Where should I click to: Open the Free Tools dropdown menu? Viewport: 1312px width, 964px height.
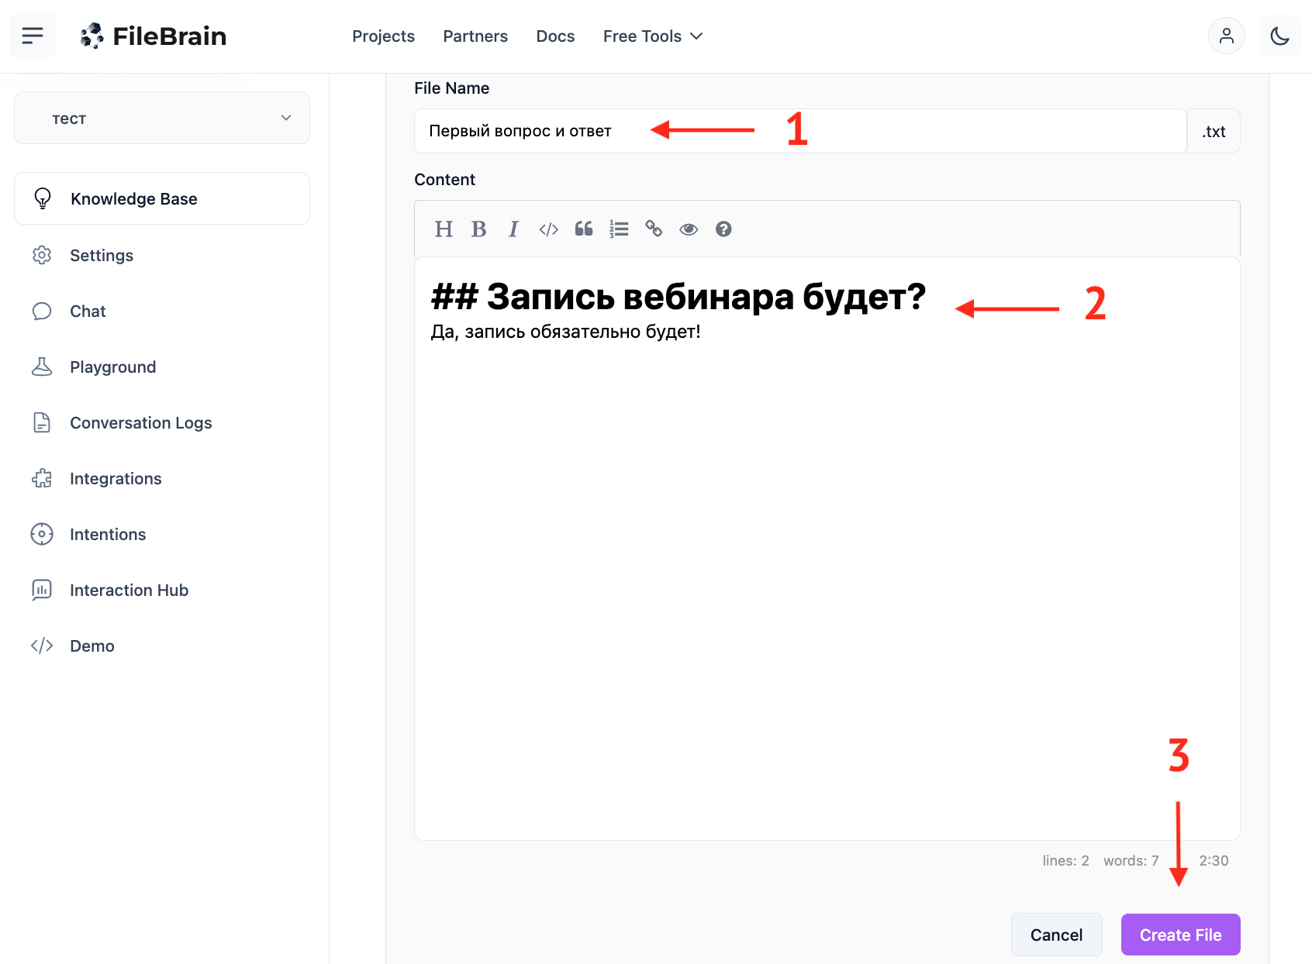pos(652,36)
